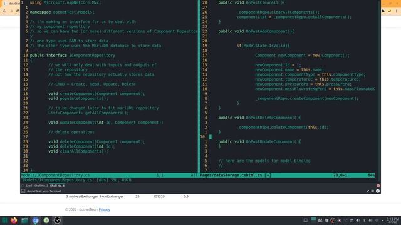Click the keep-above icon in terminal title bar
401x225 pixels.
click(373, 191)
